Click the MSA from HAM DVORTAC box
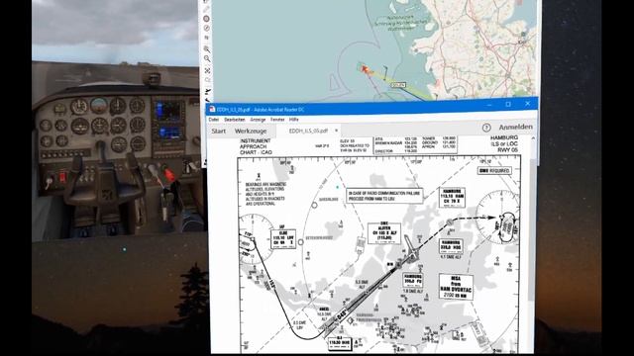 [456, 287]
